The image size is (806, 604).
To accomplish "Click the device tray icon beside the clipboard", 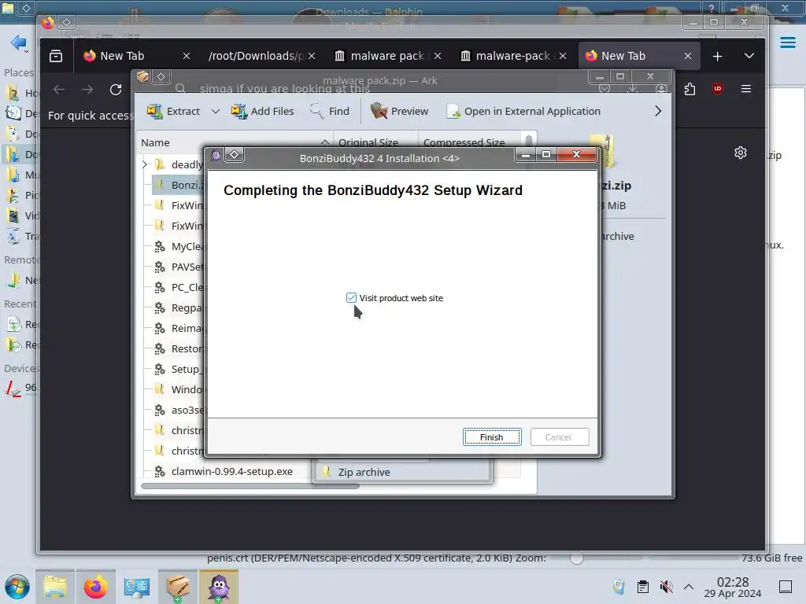I will point(619,587).
